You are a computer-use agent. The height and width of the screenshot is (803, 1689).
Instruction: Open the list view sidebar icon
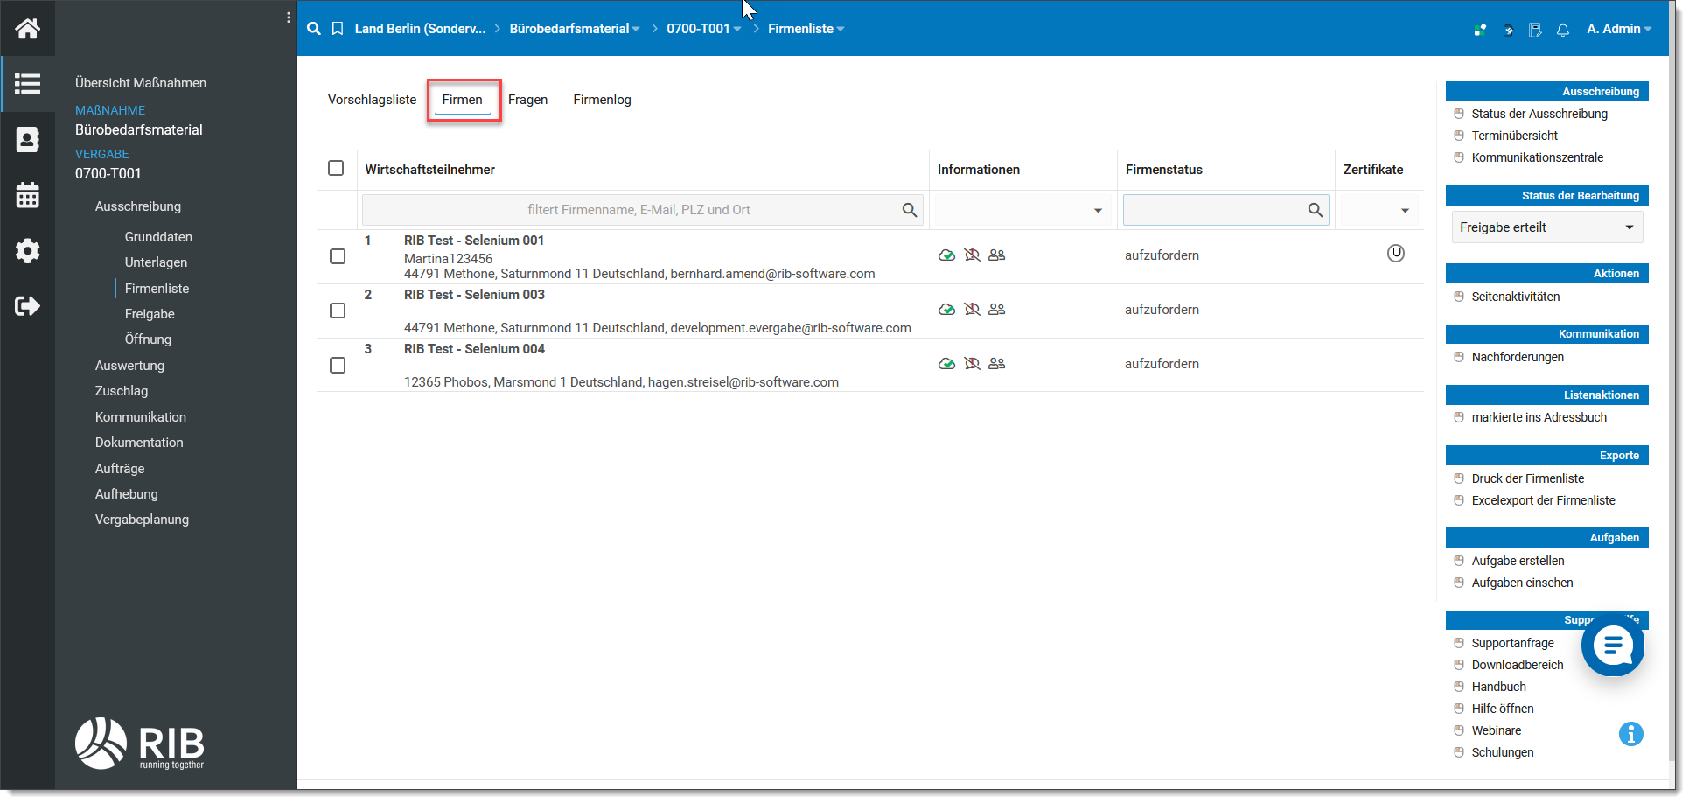(x=27, y=84)
